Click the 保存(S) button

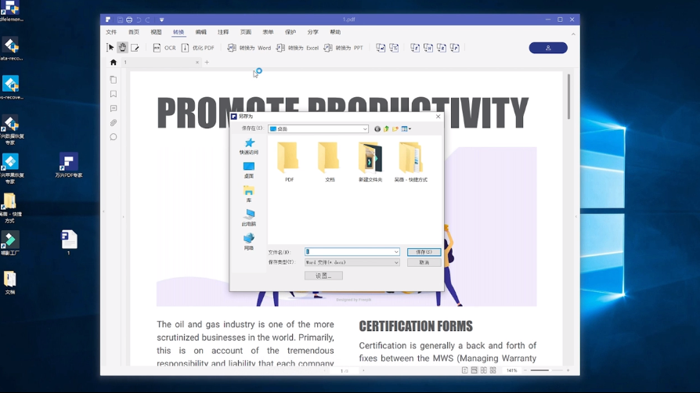coord(424,252)
